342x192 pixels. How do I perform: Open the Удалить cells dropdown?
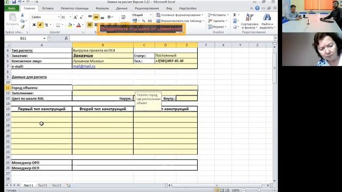click(226, 21)
